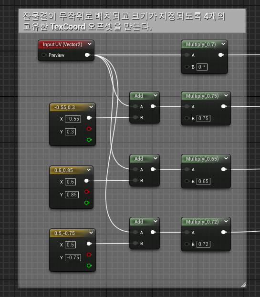Click the Multiply(,0.72) A input pin
This screenshot has height=297, width=260.
point(187,232)
